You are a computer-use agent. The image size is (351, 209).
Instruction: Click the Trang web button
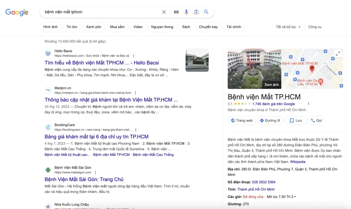242,120
